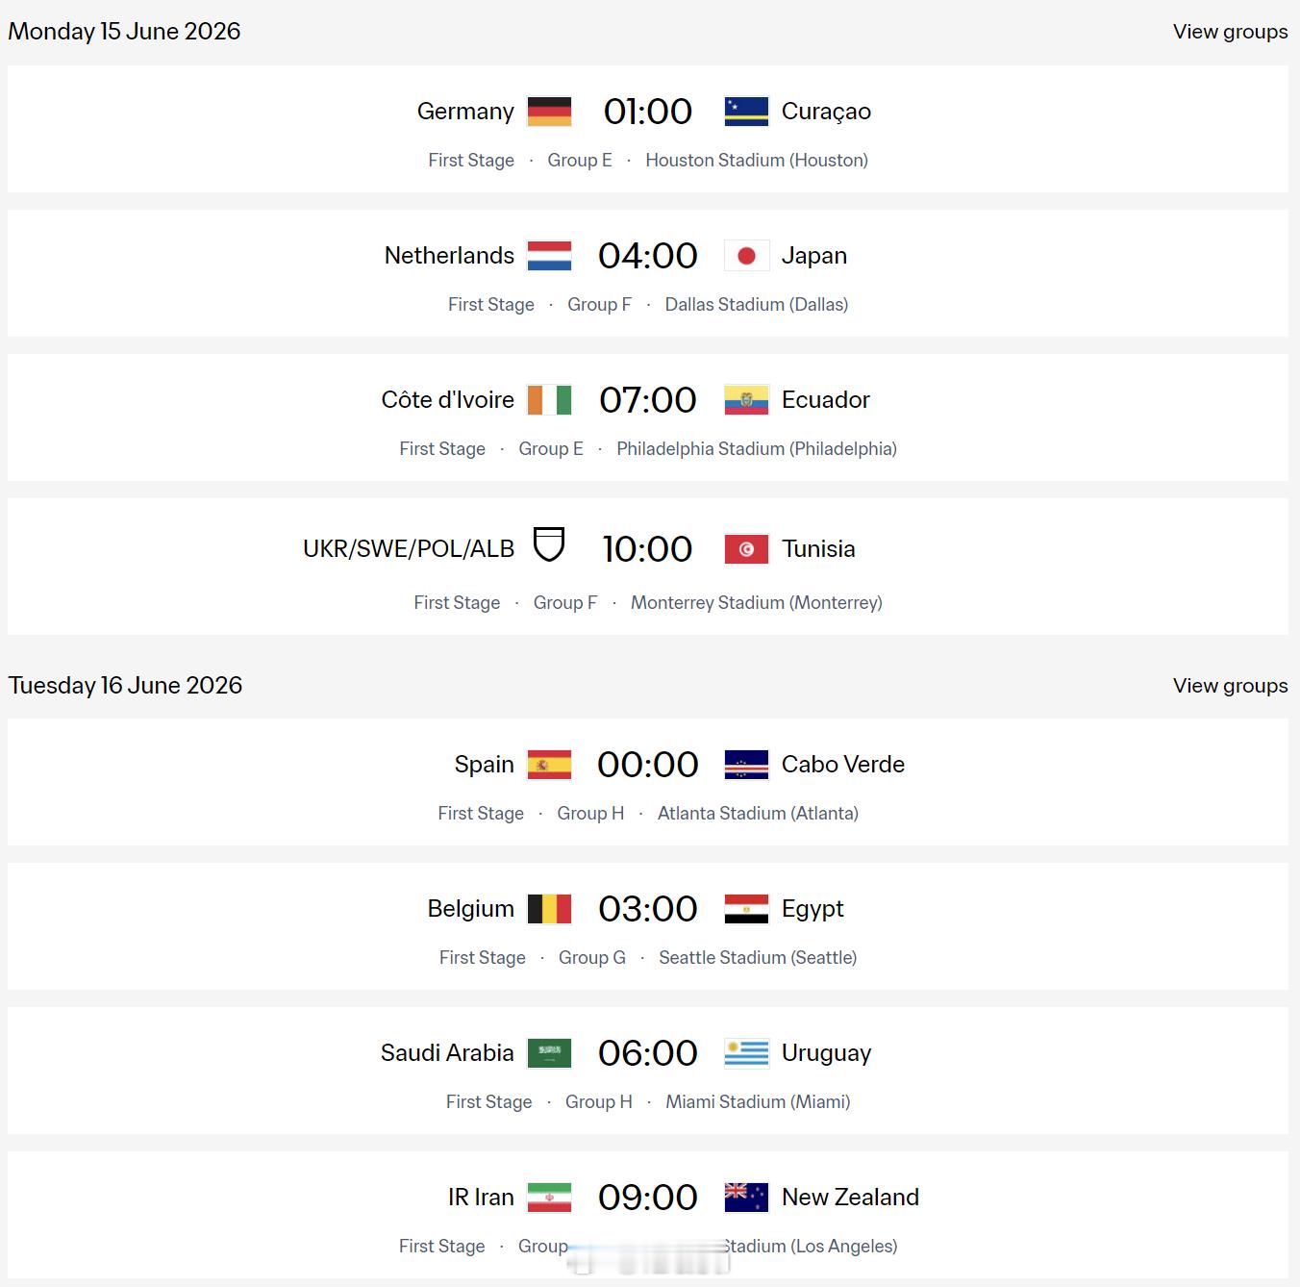Screen dimensions: 1300x1287
Task: Open the Spain vs Cabo Verde match
Action: point(647,765)
